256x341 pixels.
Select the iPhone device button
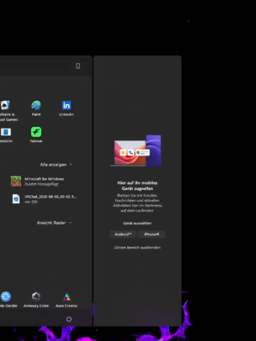152,235
